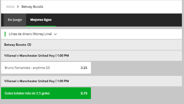Click the first Villareal v Manchester United header
This screenshot has height=104, width=184.
click(91, 56)
